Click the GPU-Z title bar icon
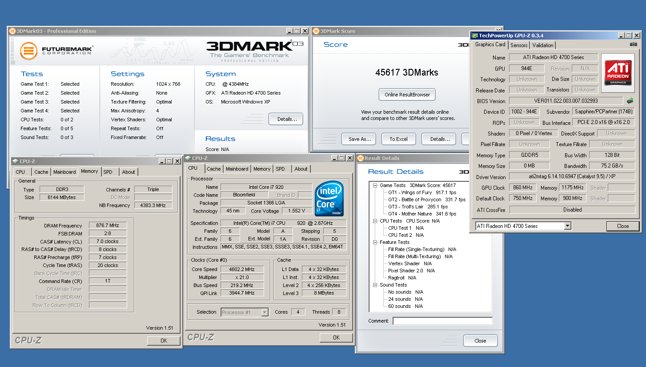 [475, 36]
